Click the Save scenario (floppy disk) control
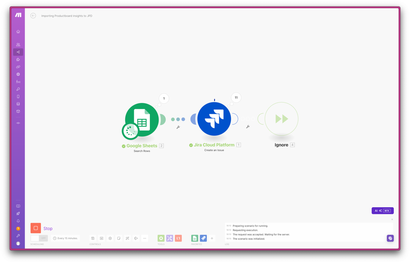This screenshot has height=263, width=410. click(93, 238)
